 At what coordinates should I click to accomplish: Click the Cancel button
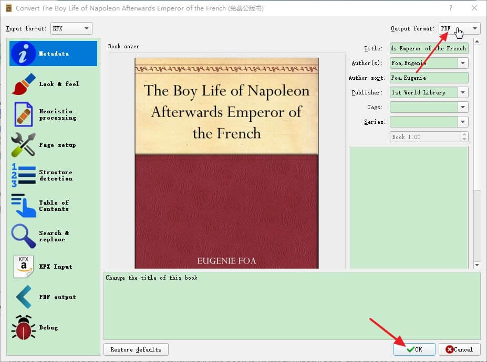[459, 349]
